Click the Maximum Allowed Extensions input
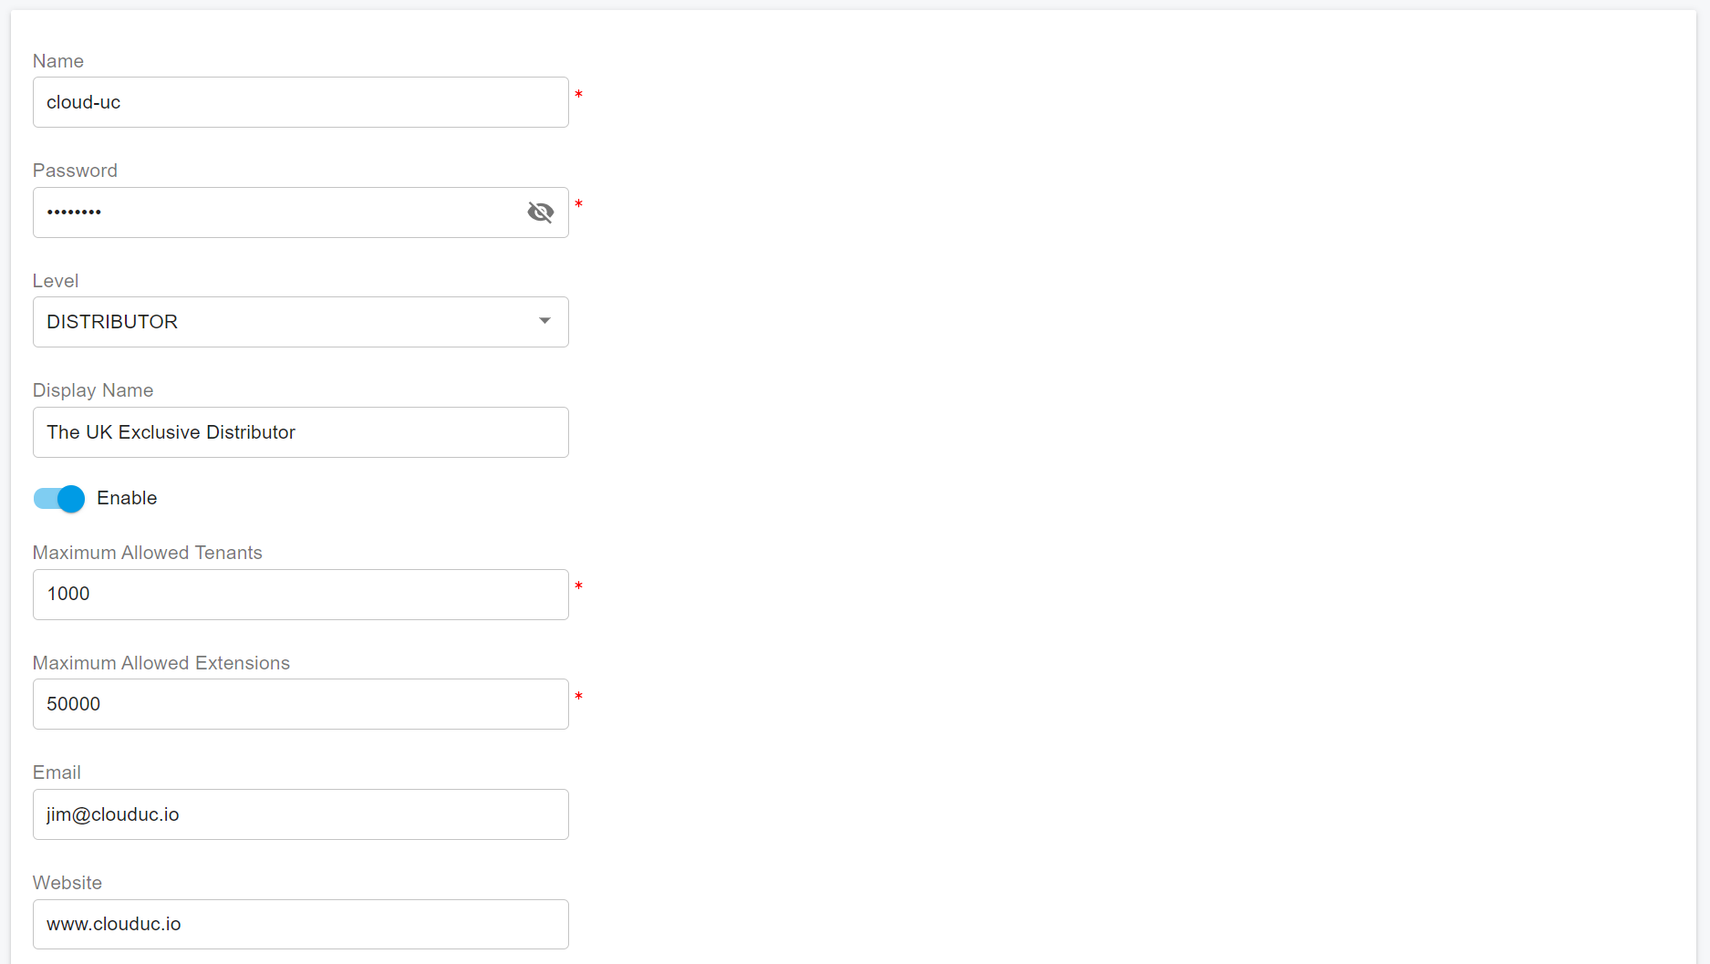Screen dimensions: 1710x964 point(300,704)
